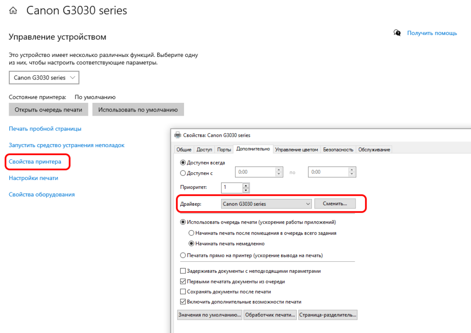The height and width of the screenshot is (333, 471).
Task: Decrease the end time with its down arrow
Action: [352, 174]
